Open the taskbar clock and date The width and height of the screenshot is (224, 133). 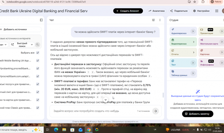[x=217, y=130]
